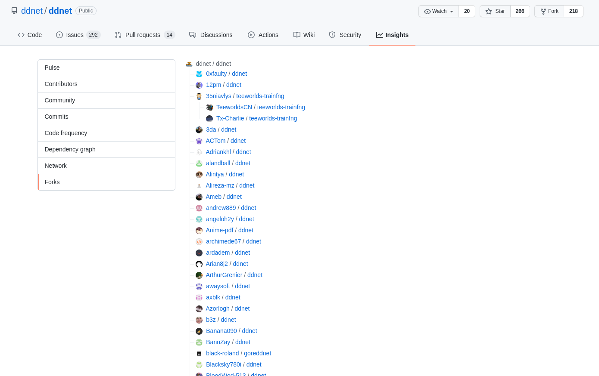Click the Fork button

coord(549,11)
